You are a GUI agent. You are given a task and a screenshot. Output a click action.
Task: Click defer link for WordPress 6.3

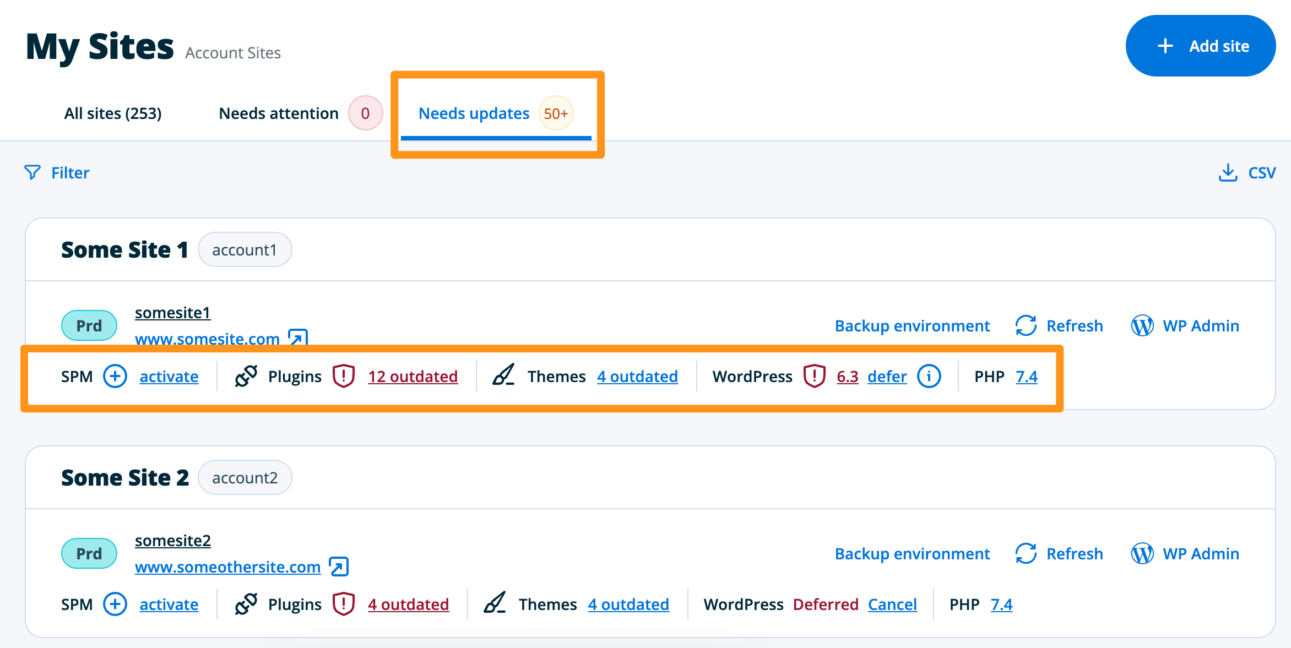click(887, 377)
